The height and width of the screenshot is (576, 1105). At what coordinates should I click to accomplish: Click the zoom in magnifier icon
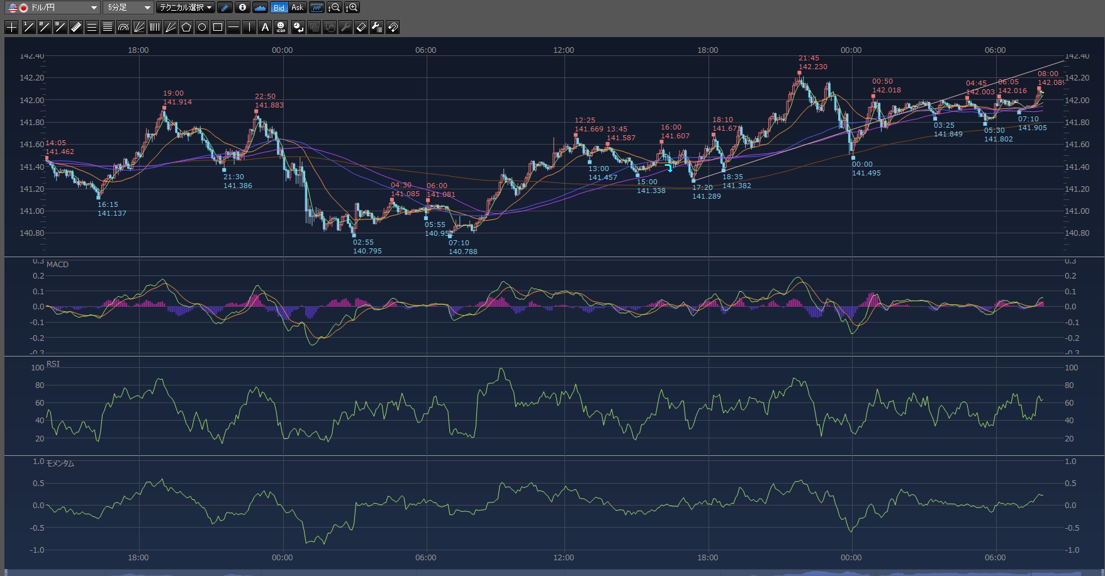point(352,8)
